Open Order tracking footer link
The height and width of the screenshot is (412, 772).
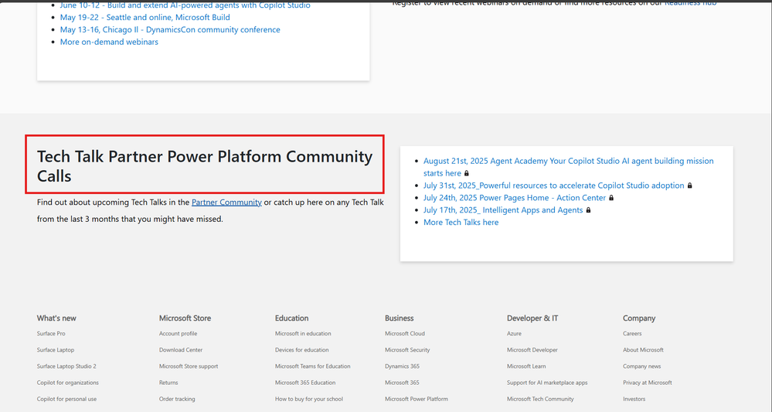coord(177,399)
